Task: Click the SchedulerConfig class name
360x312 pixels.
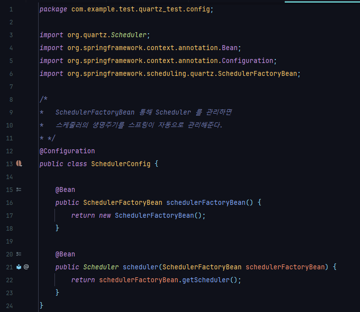Action: pos(121,164)
